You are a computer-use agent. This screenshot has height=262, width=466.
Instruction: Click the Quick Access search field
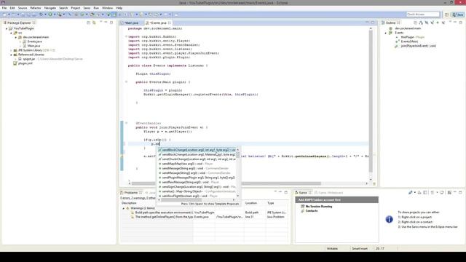point(422,15)
